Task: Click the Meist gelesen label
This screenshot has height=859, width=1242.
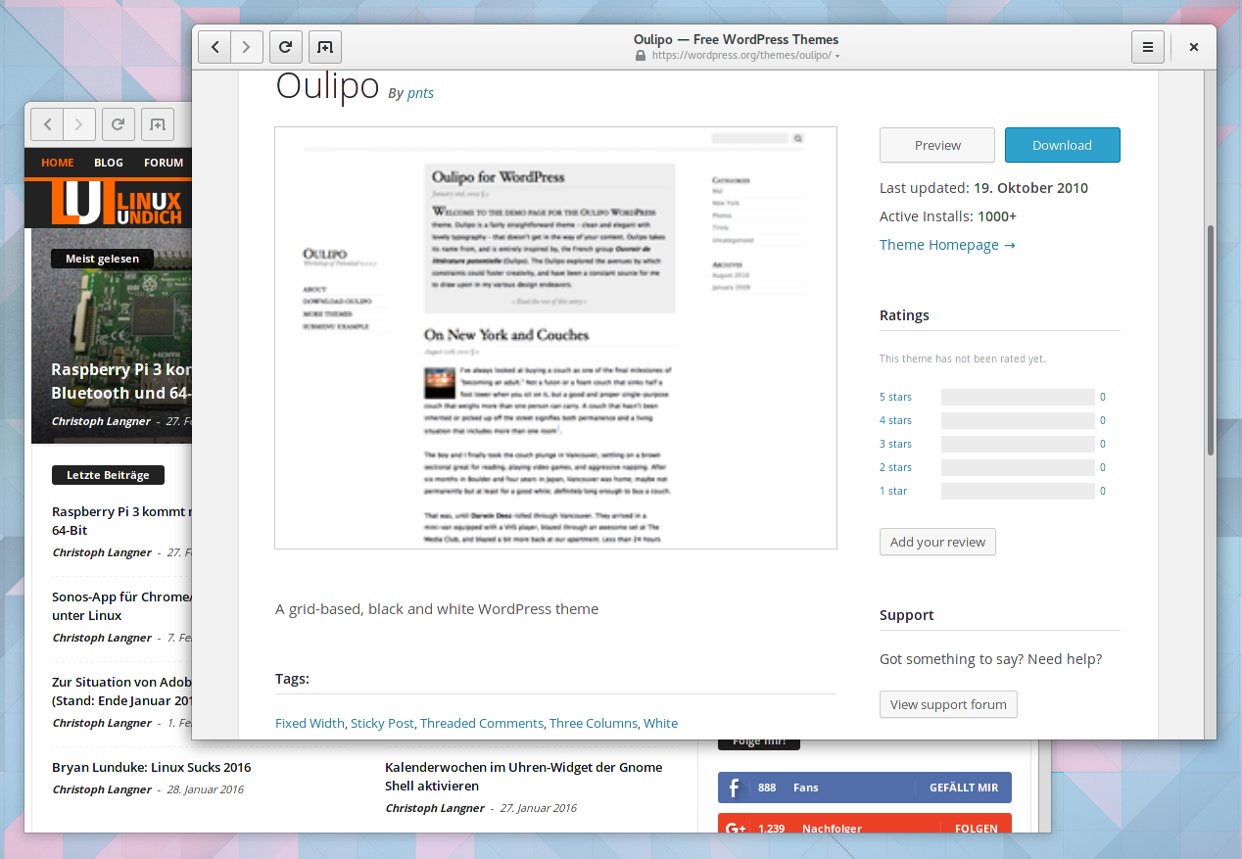Action: click(x=103, y=259)
